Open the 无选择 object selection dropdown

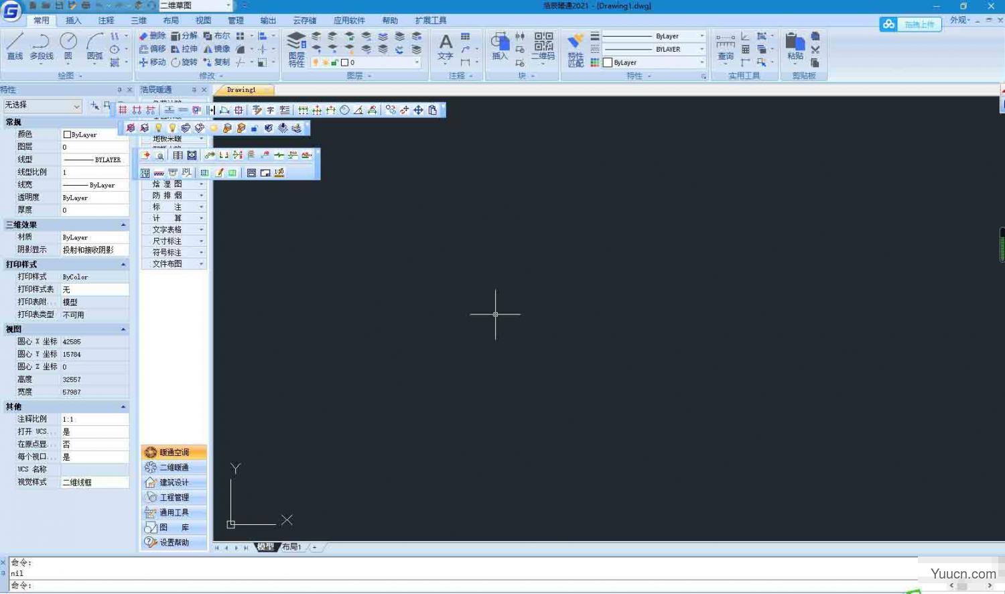coord(42,106)
